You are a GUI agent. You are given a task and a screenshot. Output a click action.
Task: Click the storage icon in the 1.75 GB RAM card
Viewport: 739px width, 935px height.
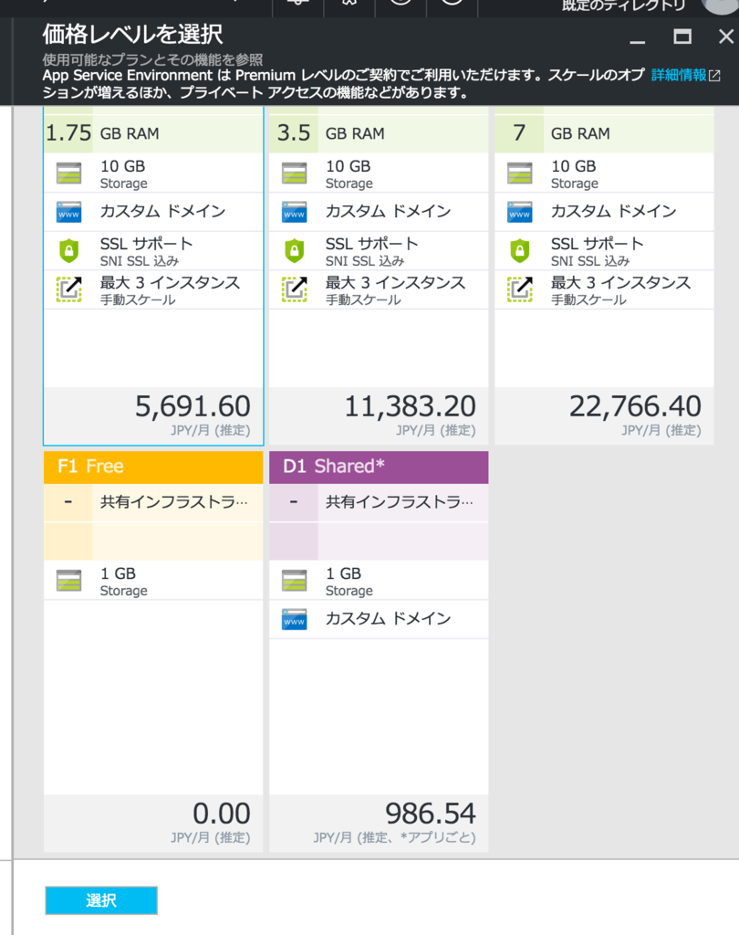click(x=69, y=173)
